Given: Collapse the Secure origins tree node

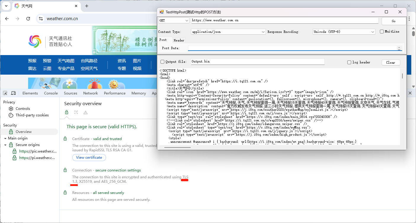Looking at the screenshot, I should click(5, 145).
